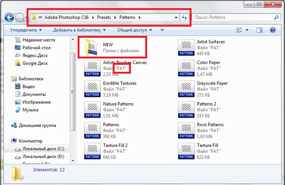
Task: Open the Help question mark icon
Action: pos(272,30)
